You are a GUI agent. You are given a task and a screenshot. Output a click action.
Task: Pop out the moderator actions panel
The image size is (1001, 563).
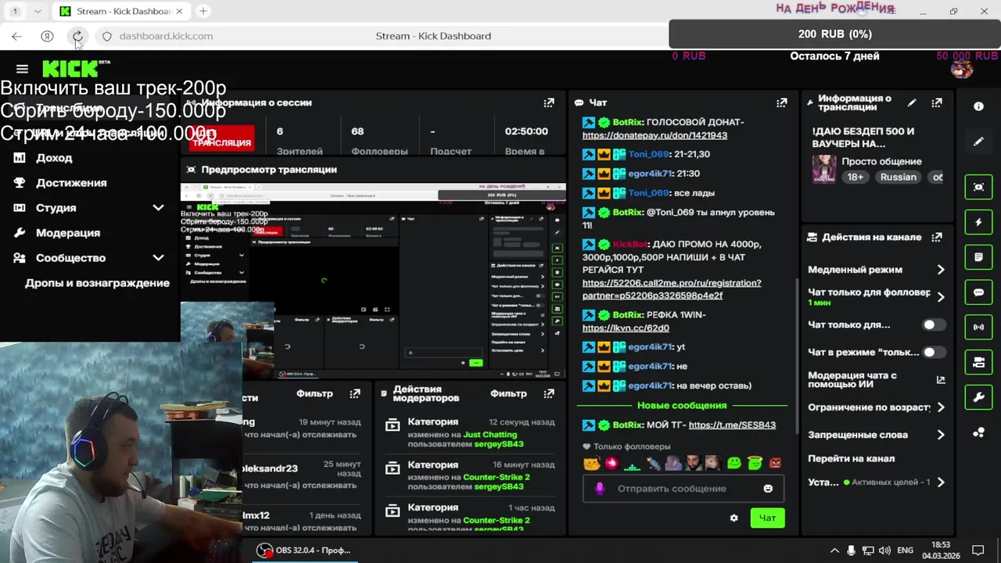(549, 393)
